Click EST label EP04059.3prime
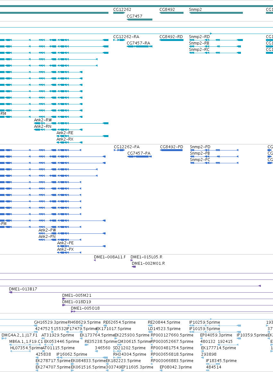 pos(216,335)
